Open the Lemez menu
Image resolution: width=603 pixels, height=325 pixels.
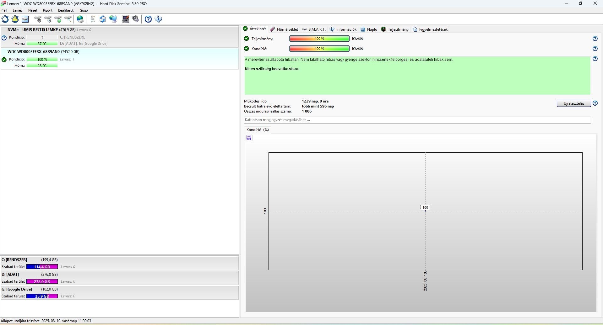[x=18, y=10]
